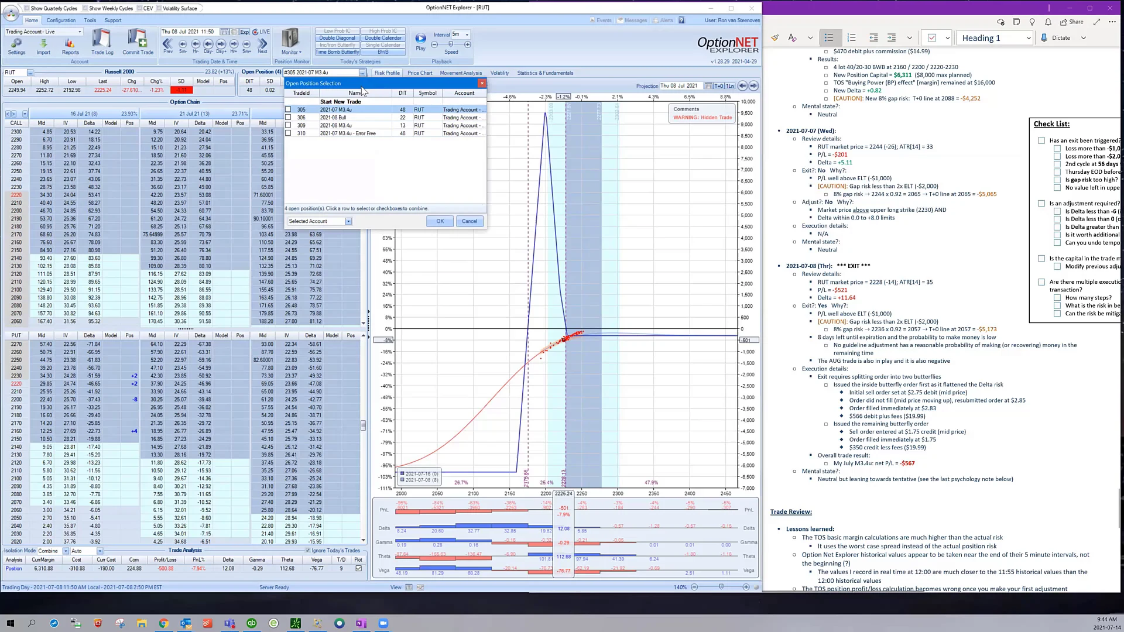Jump to Next trading date
1124x632 pixels.
tap(262, 46)
